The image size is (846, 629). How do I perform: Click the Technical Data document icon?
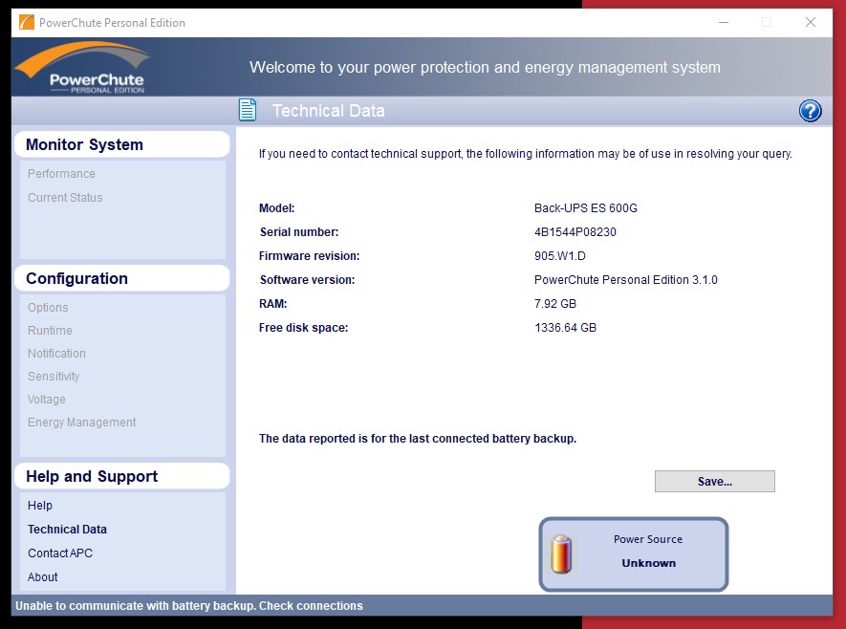(248, 111)
